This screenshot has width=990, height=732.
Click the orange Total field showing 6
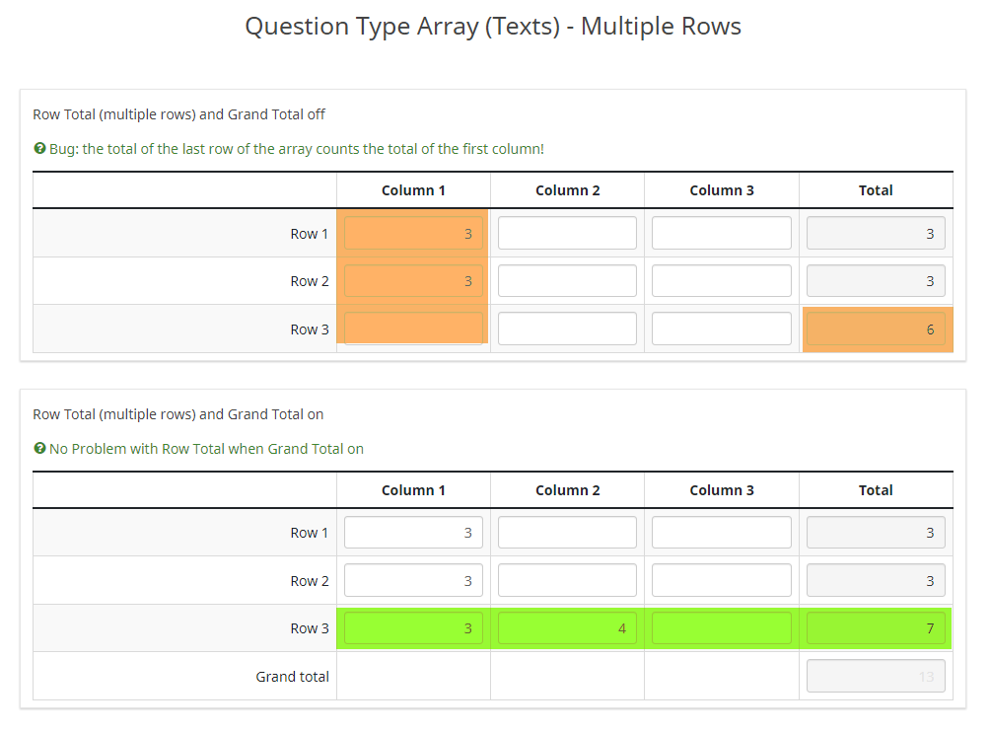pyautogui.click(x=876, y=329)
